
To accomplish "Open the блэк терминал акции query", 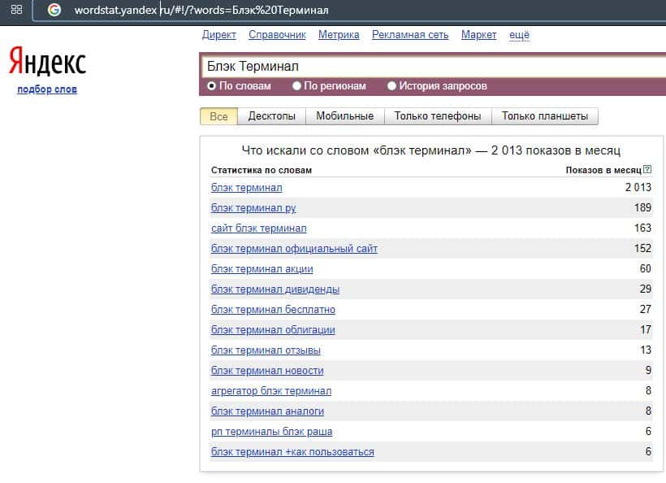I will 262,269.
